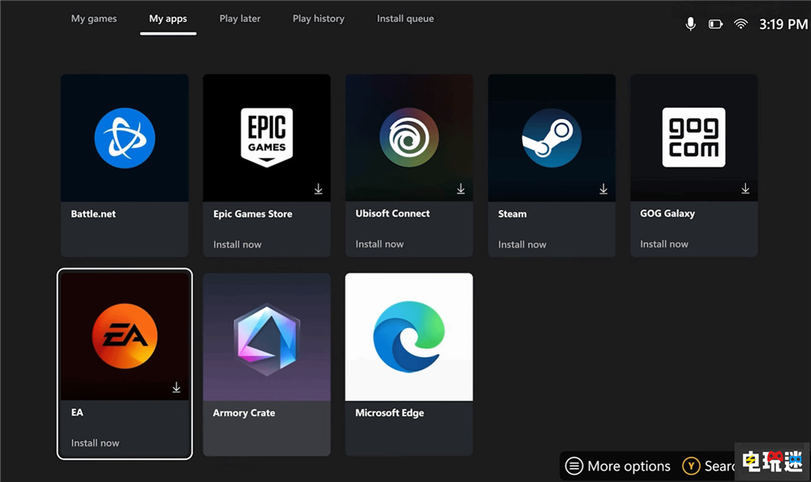Viewport: 811px width, 482px height.
Task: Install Epic Games Store now
Action: point(237,244)
